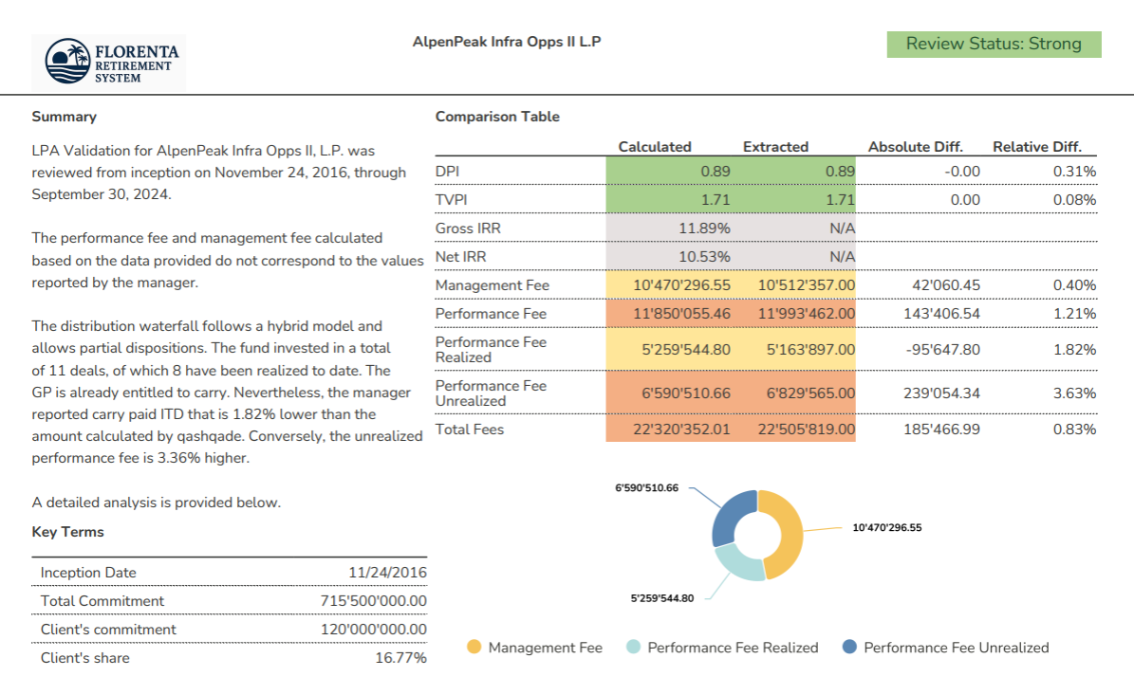Click the chart label 5'259'544.80
This screenshot has width=1134, height=695.
coord(661,598)
